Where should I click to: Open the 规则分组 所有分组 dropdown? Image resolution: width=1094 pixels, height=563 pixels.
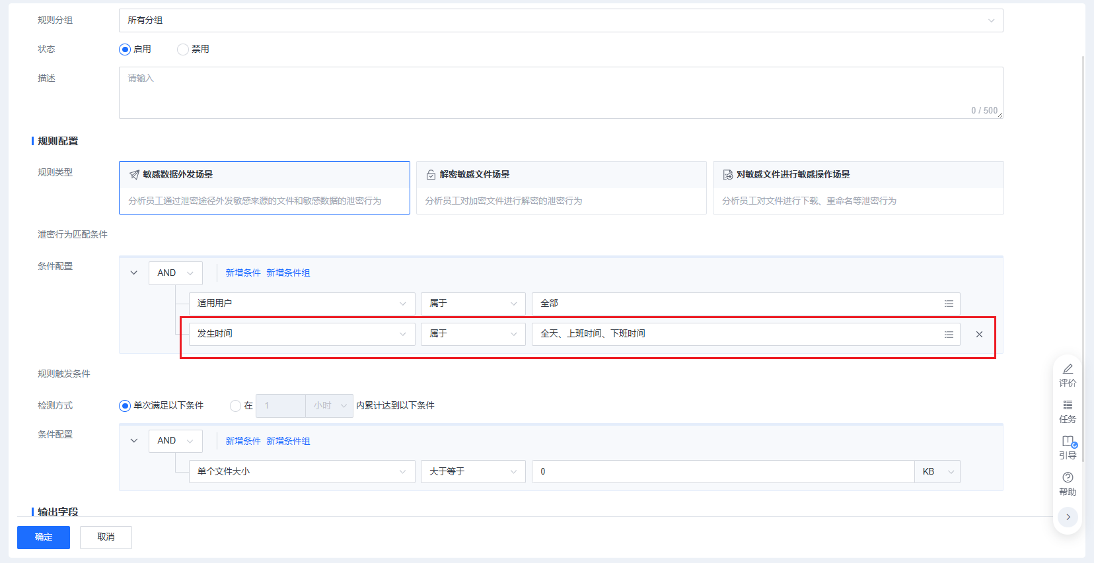(x=560, y=20)
